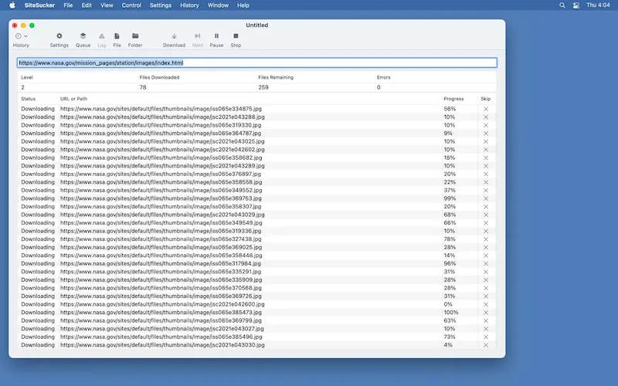This screenshot has width=618, height=386.
Task: Open the Edit menu
Action: (87, 5)
